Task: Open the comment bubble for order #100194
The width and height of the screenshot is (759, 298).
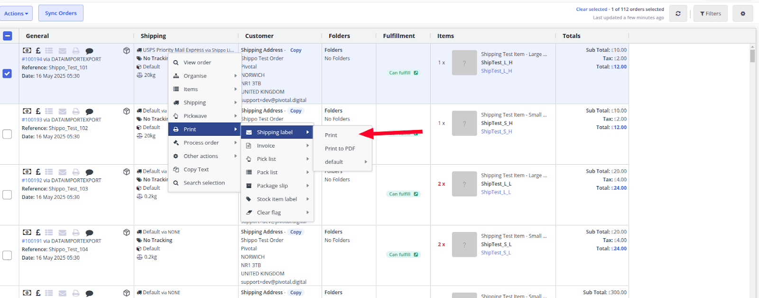Action: pos(89,51)
